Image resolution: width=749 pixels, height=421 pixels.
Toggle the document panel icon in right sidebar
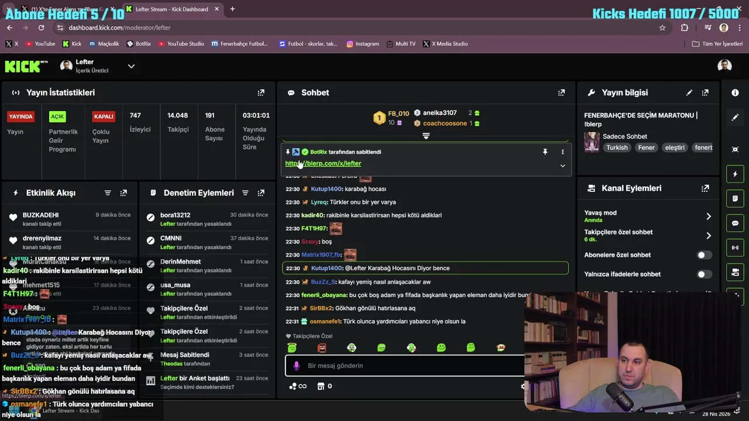pos(736,199)
